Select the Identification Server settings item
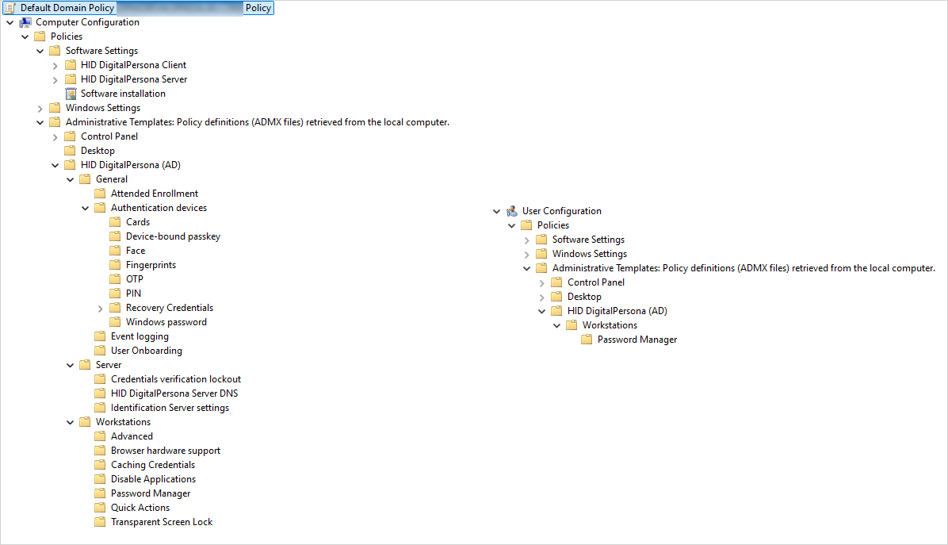 click(x=170, y=408)
